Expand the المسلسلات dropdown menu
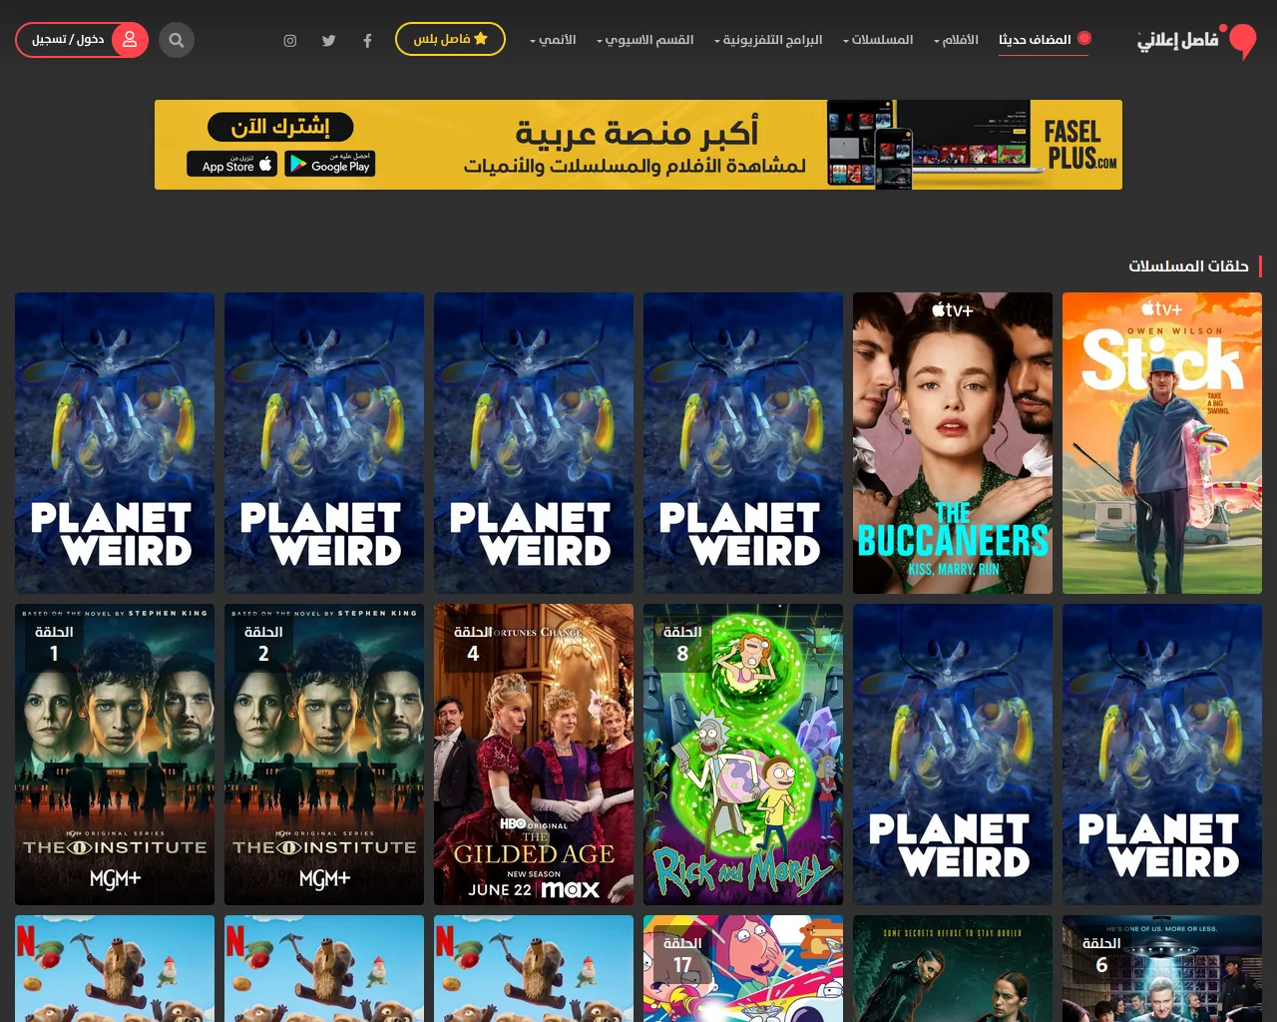This screenshot has width=1277, height=1022. [x=878, y=40]
